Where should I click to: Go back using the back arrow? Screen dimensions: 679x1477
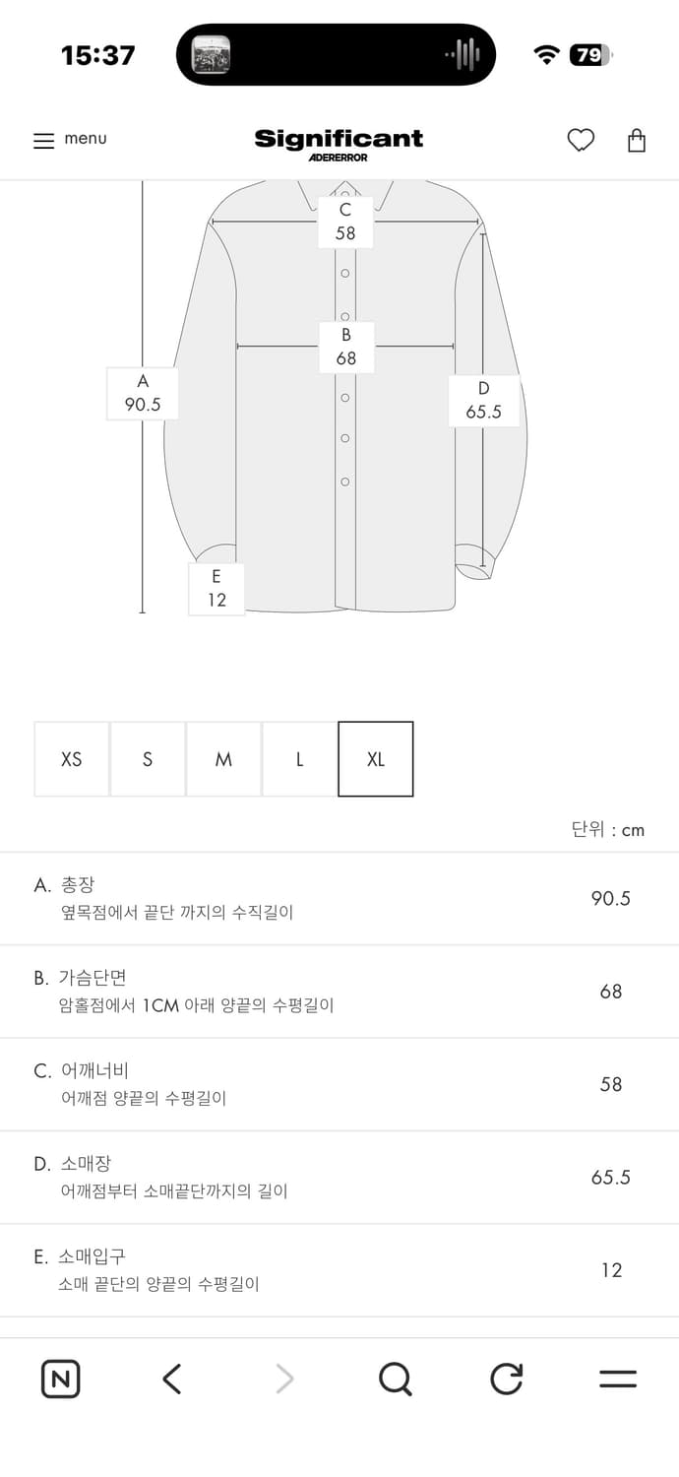(171, 1379)
